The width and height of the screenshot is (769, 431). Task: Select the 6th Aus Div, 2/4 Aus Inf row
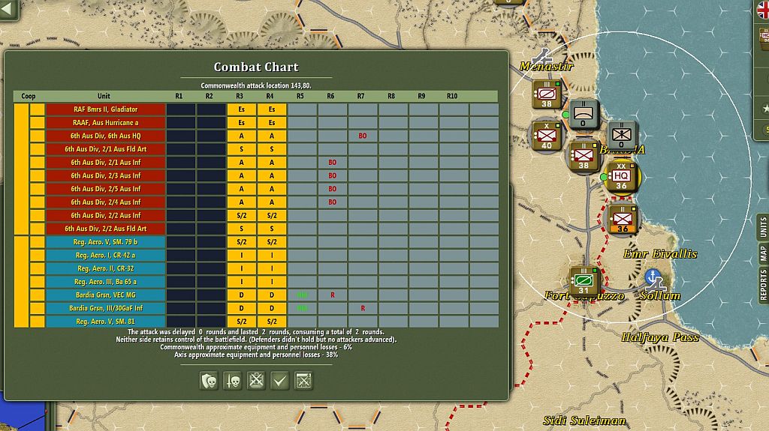pyautogui.click(x=105, y=202)
